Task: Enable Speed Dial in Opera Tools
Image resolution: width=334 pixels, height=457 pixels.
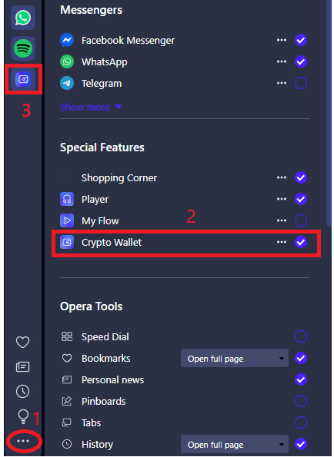Action: pos(301,336)
